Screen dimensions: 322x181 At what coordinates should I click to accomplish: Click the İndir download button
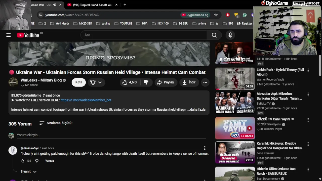(189, 82)
